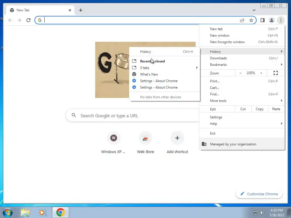291x218 pixels.
Task: Click the Chrome taskbar button
Action: 61,212
